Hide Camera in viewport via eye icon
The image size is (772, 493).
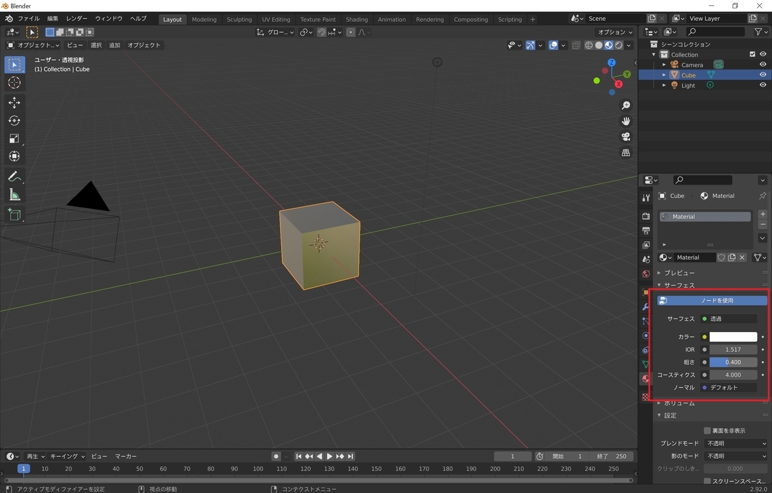tap(763, 65)
